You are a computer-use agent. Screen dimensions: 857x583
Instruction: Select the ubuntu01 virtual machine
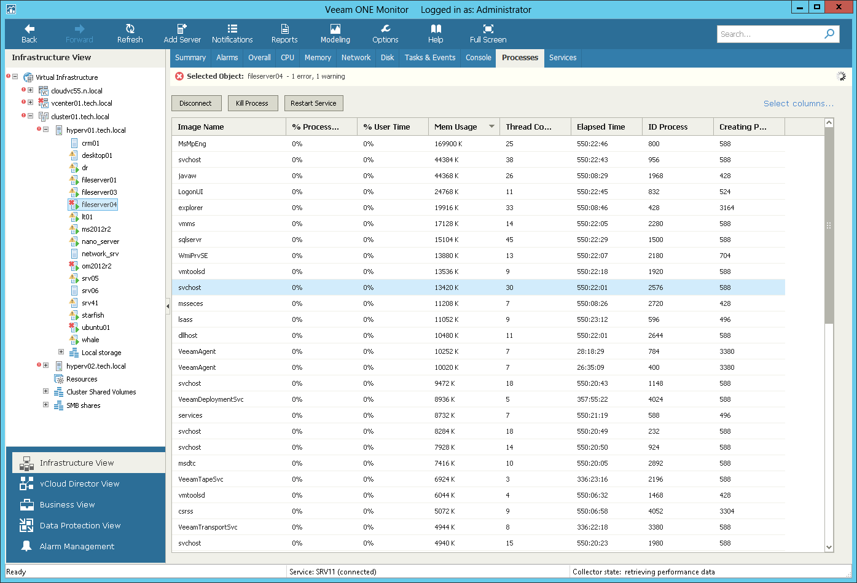click(96, 327)
